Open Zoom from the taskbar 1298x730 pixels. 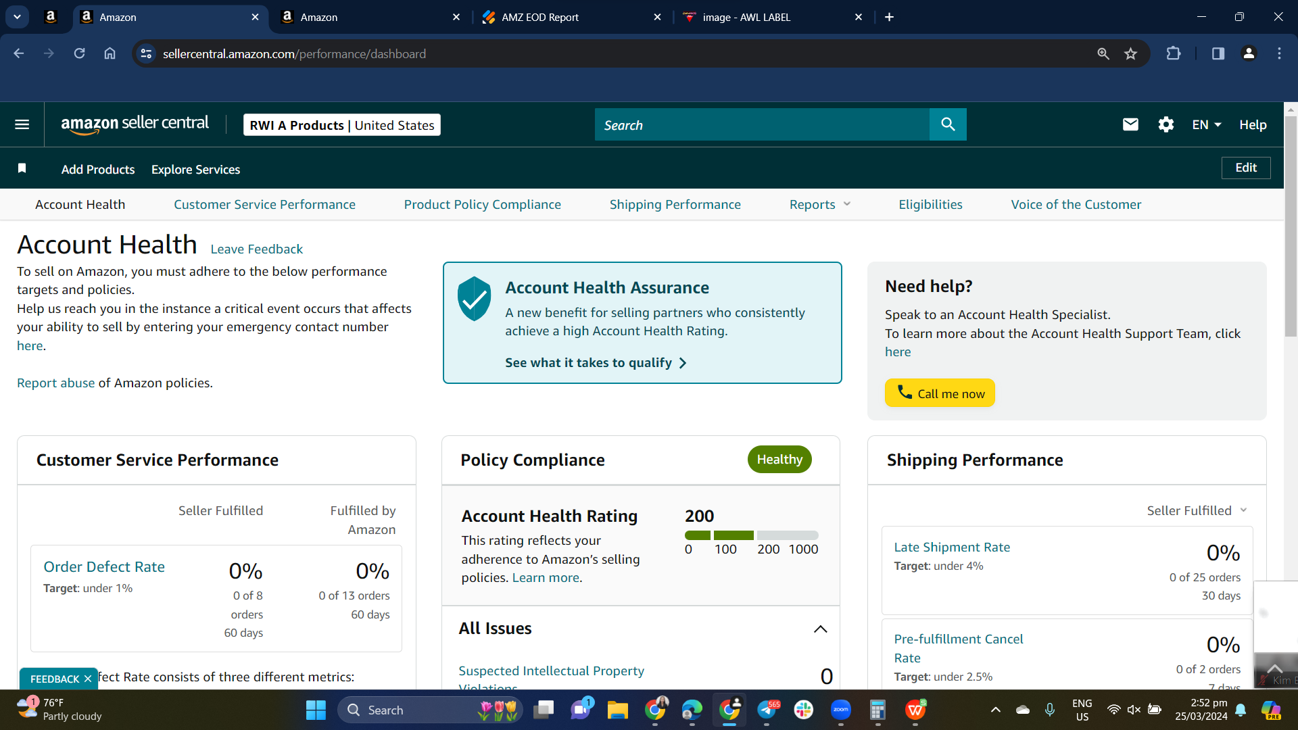pos(841,710)
